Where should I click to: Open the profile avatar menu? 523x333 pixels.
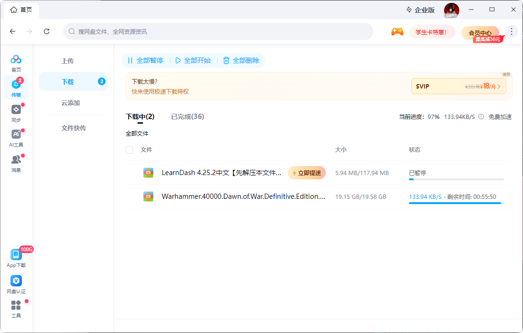click(x=451, y=10)
